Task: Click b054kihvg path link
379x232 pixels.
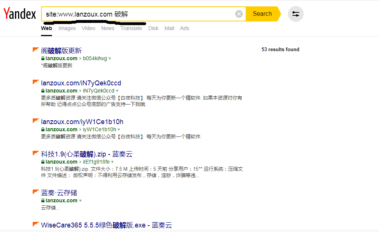Action: [95, 58]
